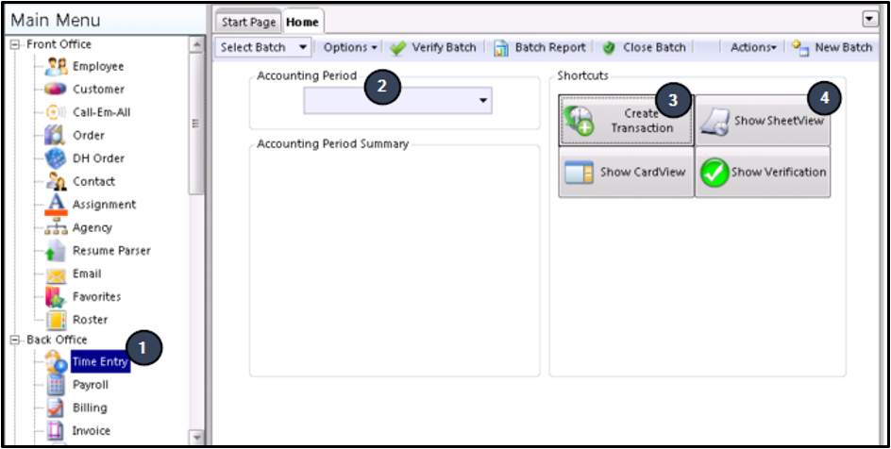Click the Batch Report chart icon
This screenshot has width=891, height=449.
tap(500, 48)
